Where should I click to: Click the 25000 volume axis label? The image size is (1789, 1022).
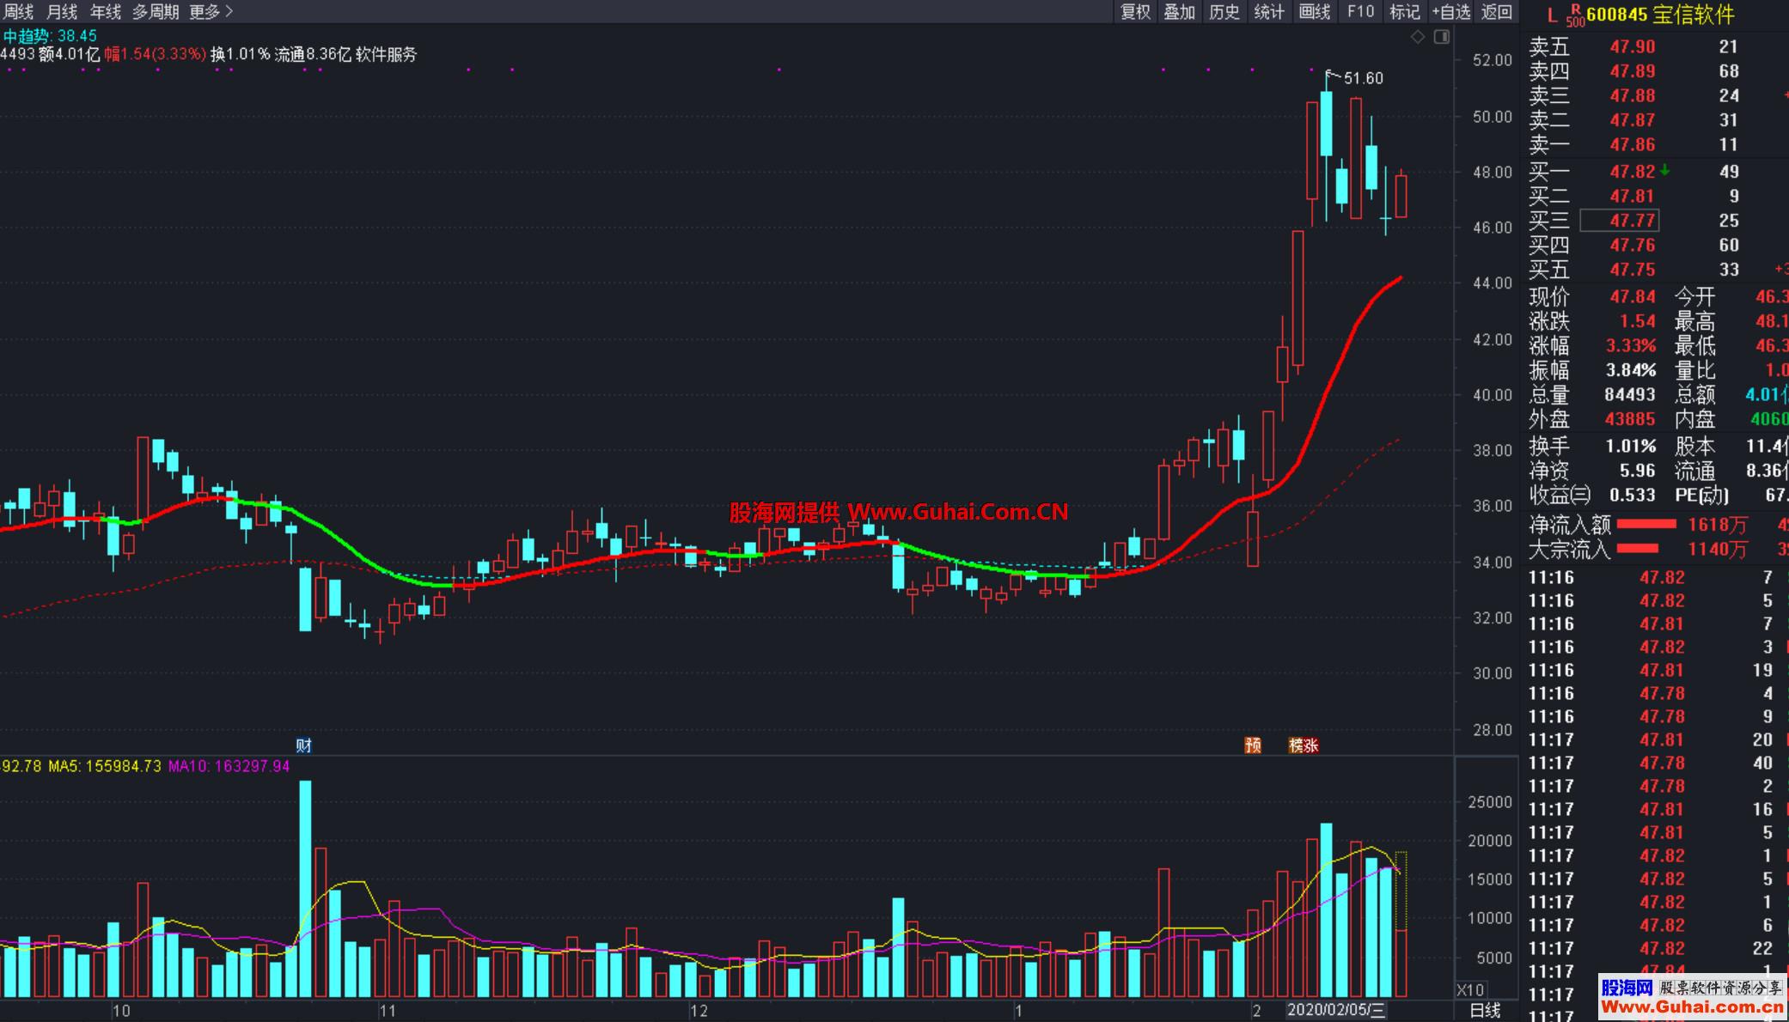[1490, 801]
